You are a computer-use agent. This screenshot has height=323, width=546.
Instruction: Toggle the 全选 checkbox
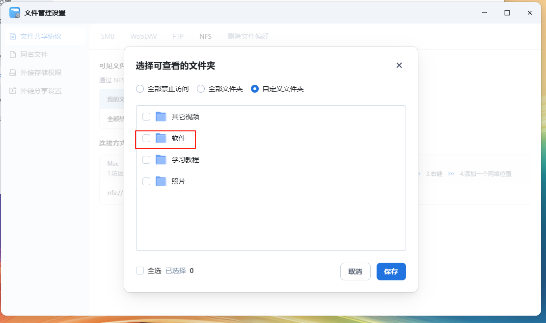pyautogui.click(x=140, y=271)
